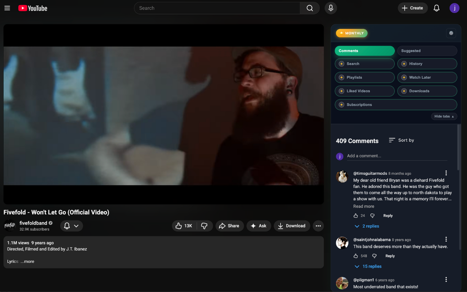Collapse panel with Hide tabs
The width and height of the screenshot is (467, 292).
444,116
